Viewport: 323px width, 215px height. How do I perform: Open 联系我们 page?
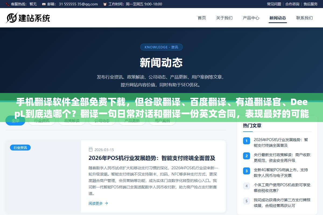(x=304, y=18)
